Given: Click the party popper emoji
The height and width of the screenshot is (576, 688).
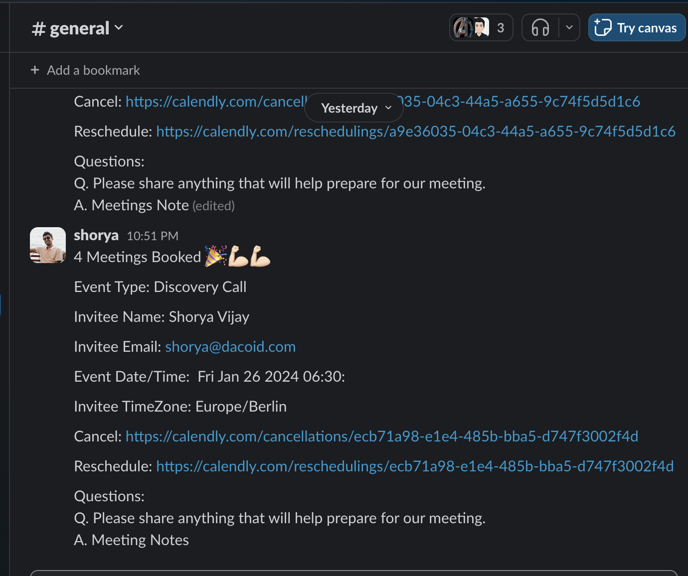Looking at the screenshot, I should [x=216, y=256].
